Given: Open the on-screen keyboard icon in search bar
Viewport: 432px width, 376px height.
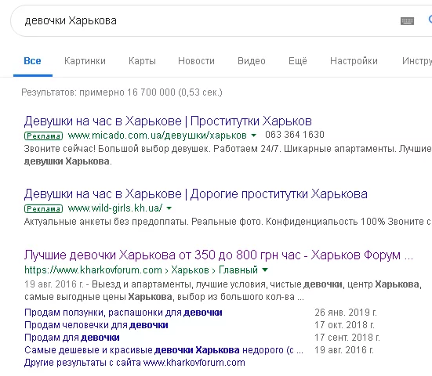Looking at the screenshot, I should [x=407, y=21].
